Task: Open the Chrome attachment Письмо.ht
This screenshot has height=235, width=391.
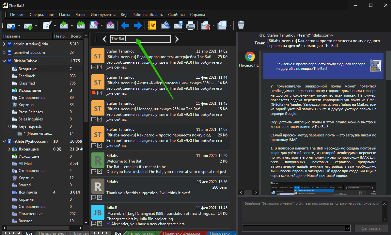Action: tap(249, 59)
